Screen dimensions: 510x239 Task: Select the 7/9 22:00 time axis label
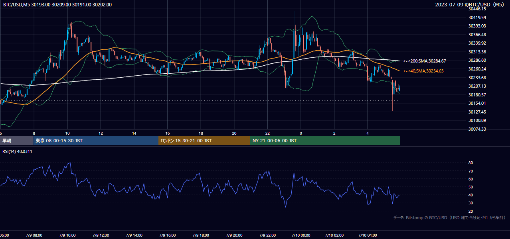point(268,235)
